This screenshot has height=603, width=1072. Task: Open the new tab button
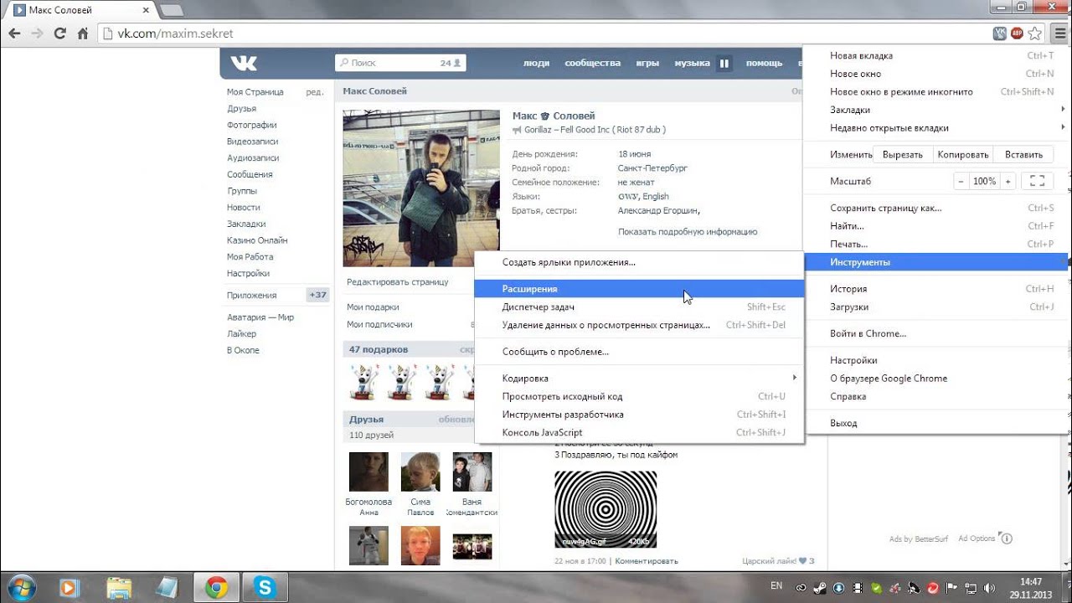click(171, 10)
